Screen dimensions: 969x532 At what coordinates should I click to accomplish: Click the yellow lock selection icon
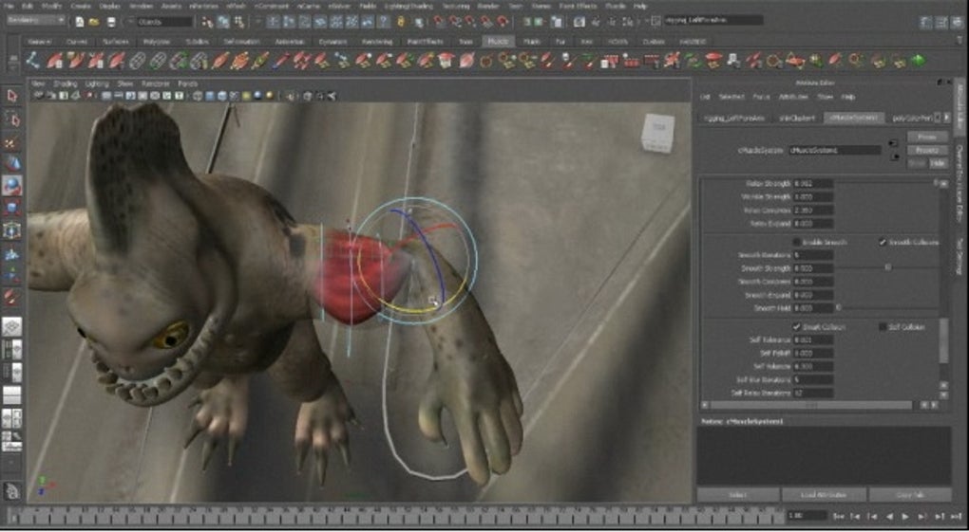[x=401, y=22]
